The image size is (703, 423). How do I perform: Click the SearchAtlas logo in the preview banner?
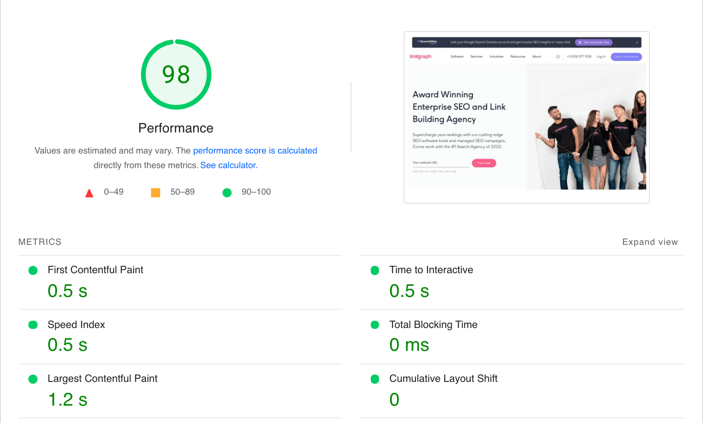[x=428, y=42]
